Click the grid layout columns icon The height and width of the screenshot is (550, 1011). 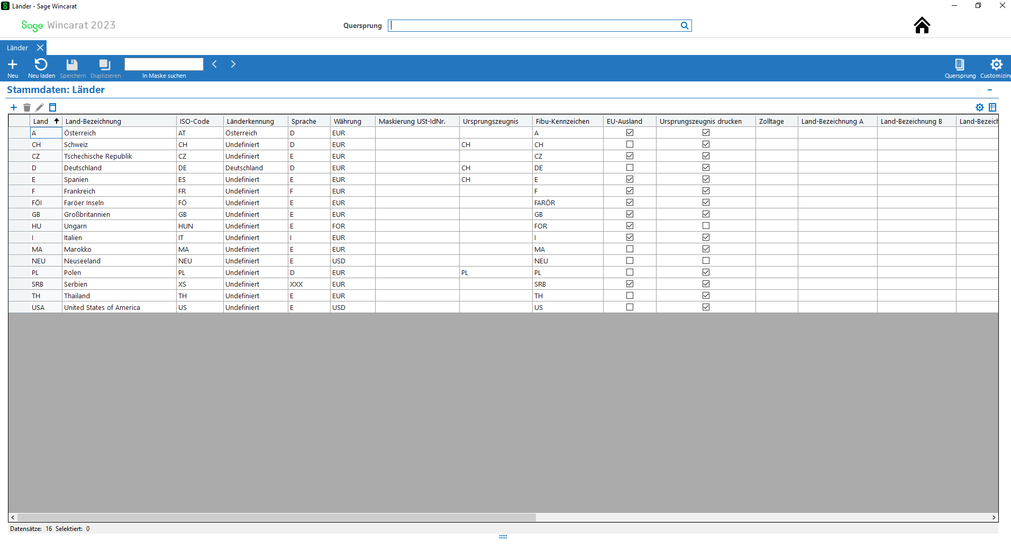tap(992, 107)
